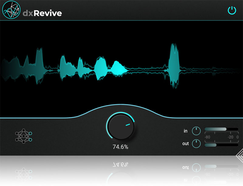The height and width of the screenshot is (186, 243).
Task: Click the input level meter bar
Action: point(221,129)
